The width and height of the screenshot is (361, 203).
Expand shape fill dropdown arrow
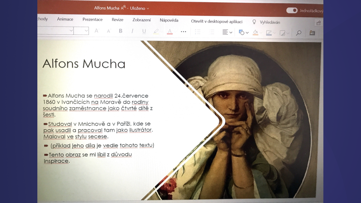[261, 33]
